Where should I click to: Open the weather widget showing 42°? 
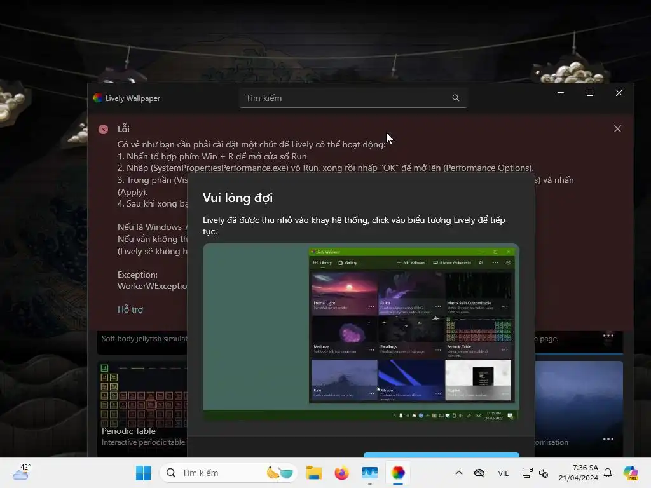[x=21, y=472]
